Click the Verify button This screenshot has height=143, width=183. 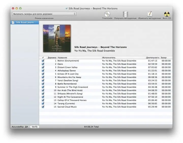(x=35, y=127)
